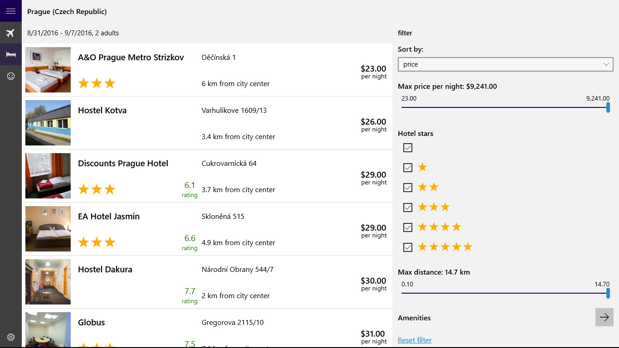Open settings gear in sidebar
This screenshot has height=348, width=619.
pos(11,337)
